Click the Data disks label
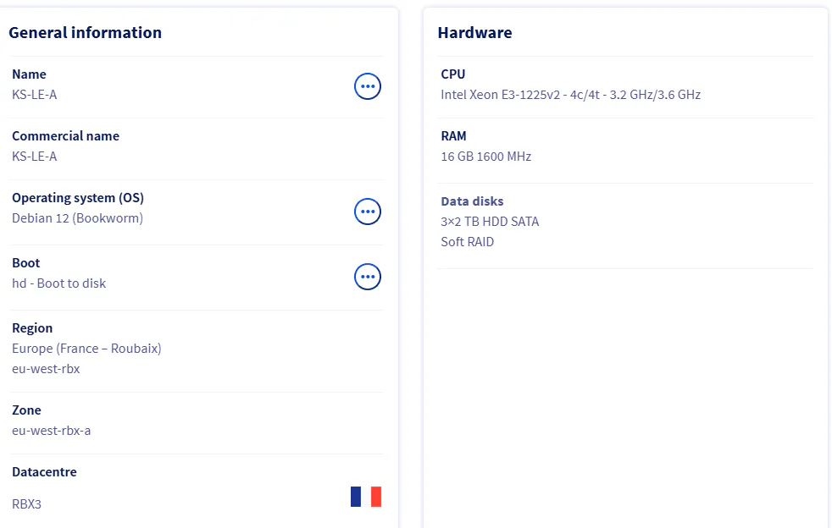 pos(472,201)
